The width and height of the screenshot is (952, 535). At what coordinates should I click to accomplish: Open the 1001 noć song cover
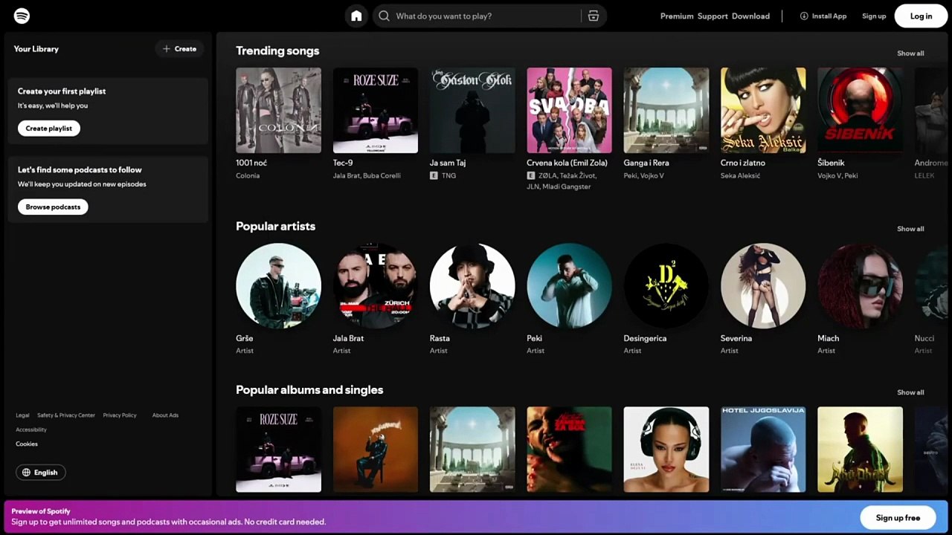[x=278, y=110]
